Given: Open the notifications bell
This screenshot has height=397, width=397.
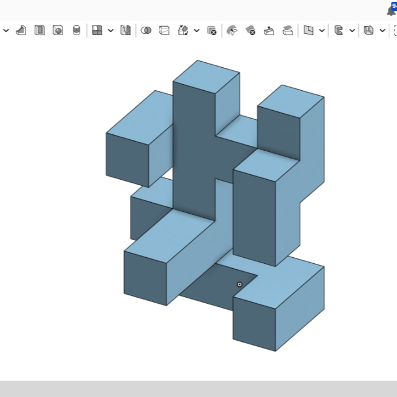Looking at the screenshot, I should tap(391, 10).
